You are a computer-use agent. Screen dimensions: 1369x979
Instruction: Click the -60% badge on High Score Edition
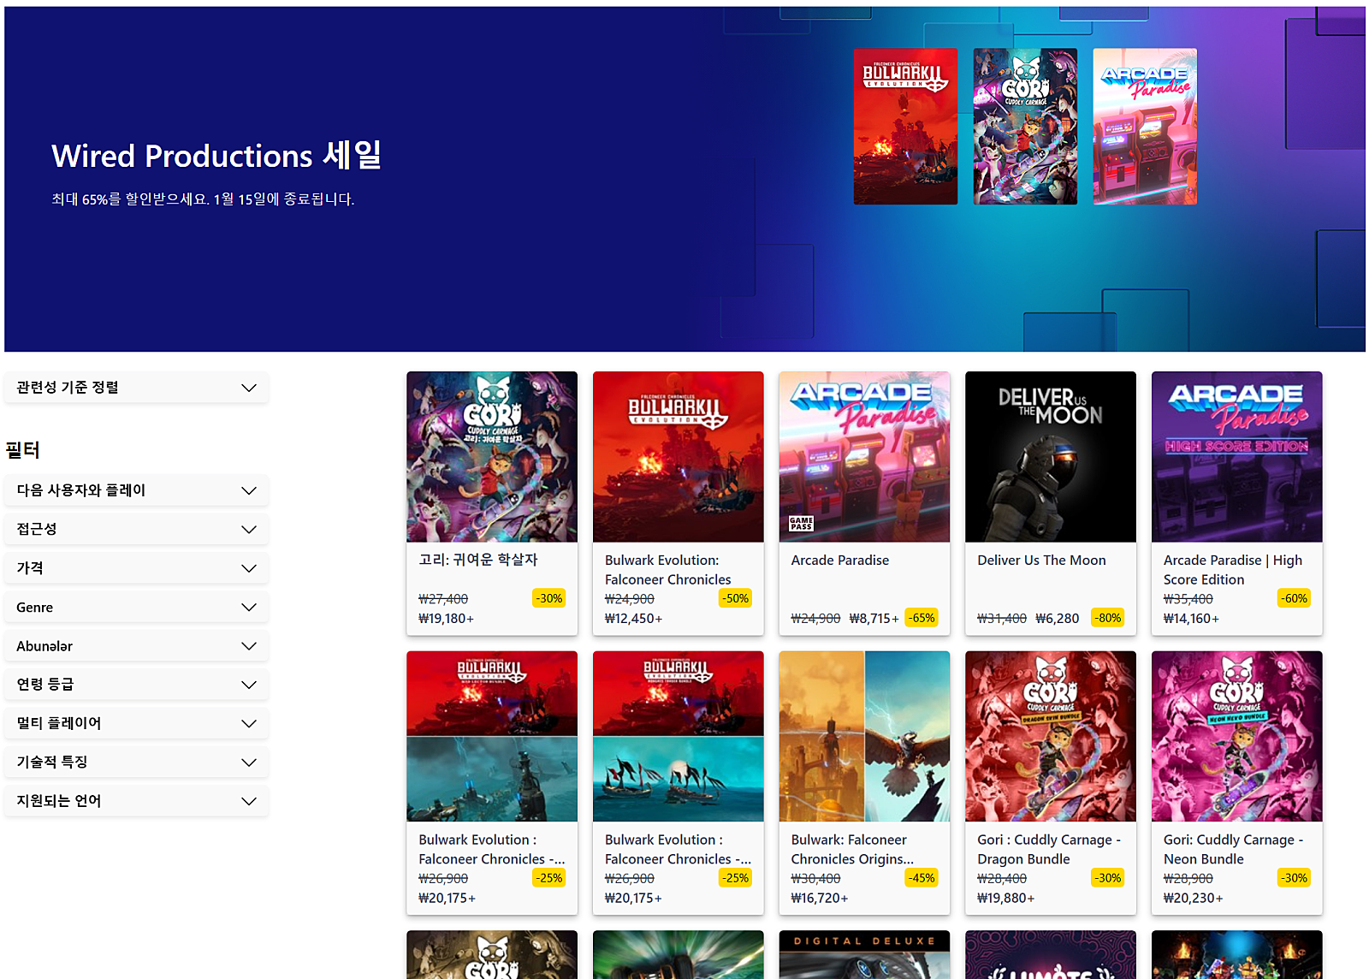tap(1295, 598)
